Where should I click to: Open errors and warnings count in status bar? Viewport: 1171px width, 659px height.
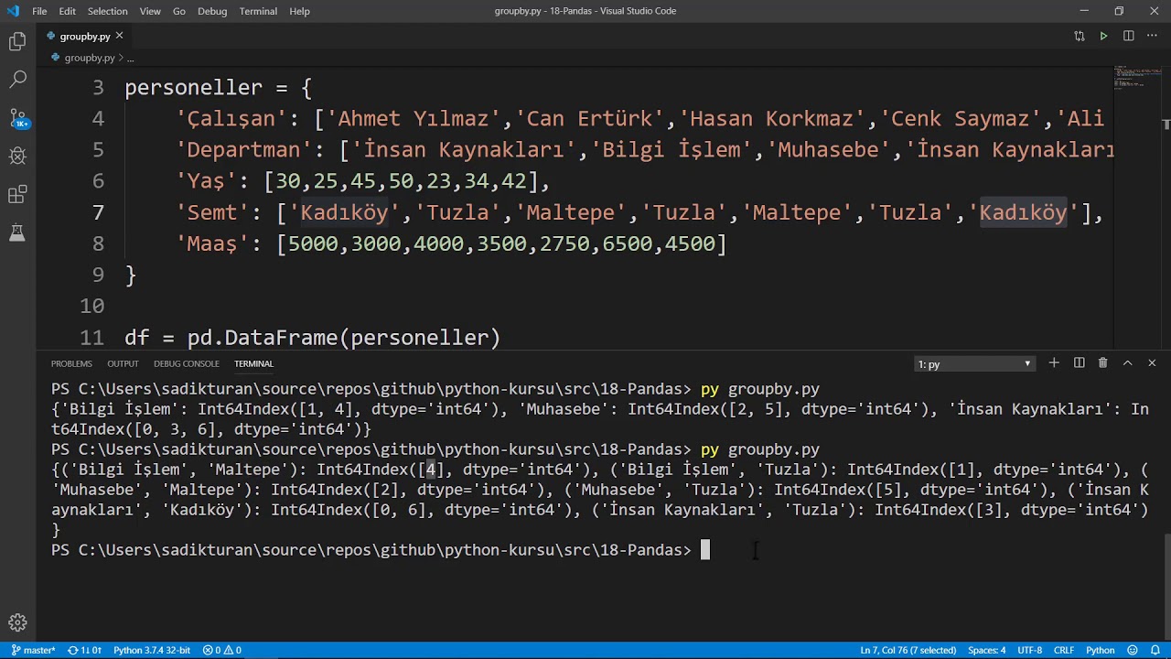pyautogui.click(x=222, y=650)
